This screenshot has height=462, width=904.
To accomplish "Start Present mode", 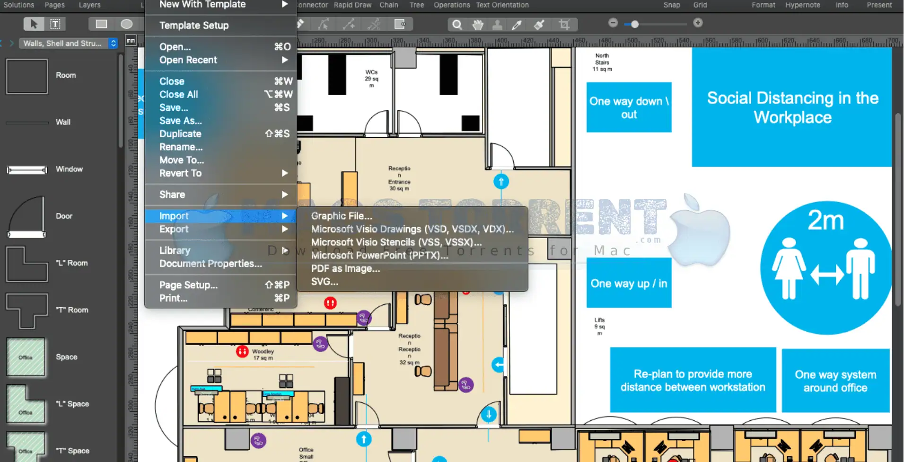I will click(879, 5).
